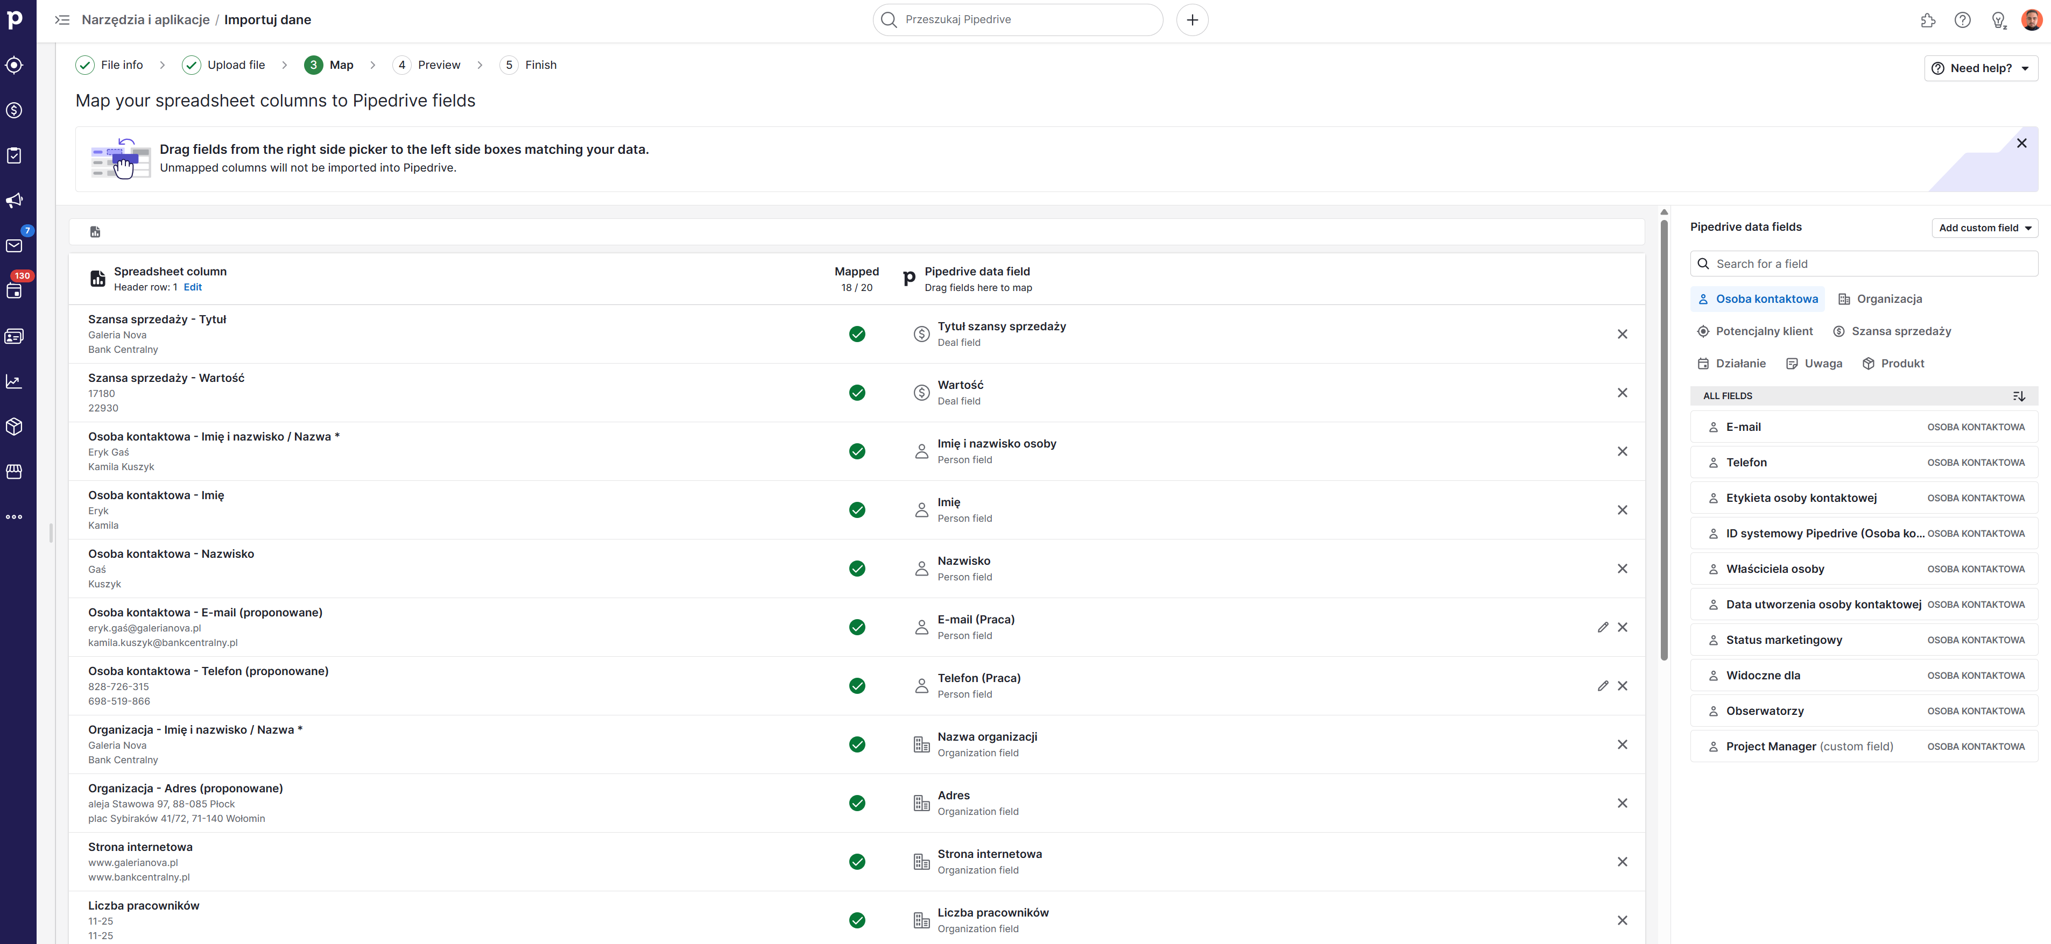Open Mail inbox icon with 7 badge
Viewport: 2051px width, 944px height.
point(15,246)
